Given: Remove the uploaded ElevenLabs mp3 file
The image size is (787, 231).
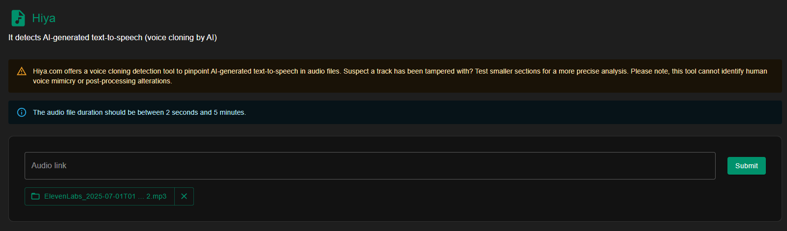Looking at the screenshot, I should point(184,196).
